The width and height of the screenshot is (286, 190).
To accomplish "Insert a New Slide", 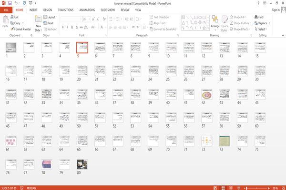I will (x=38, y=24).
